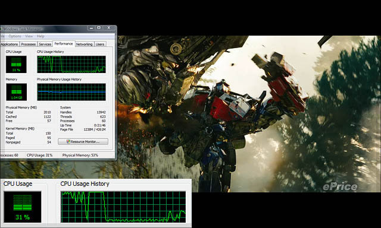Close the Windows Task Manager window
This screenshot has width=381, height=228.
pos(108,28)
